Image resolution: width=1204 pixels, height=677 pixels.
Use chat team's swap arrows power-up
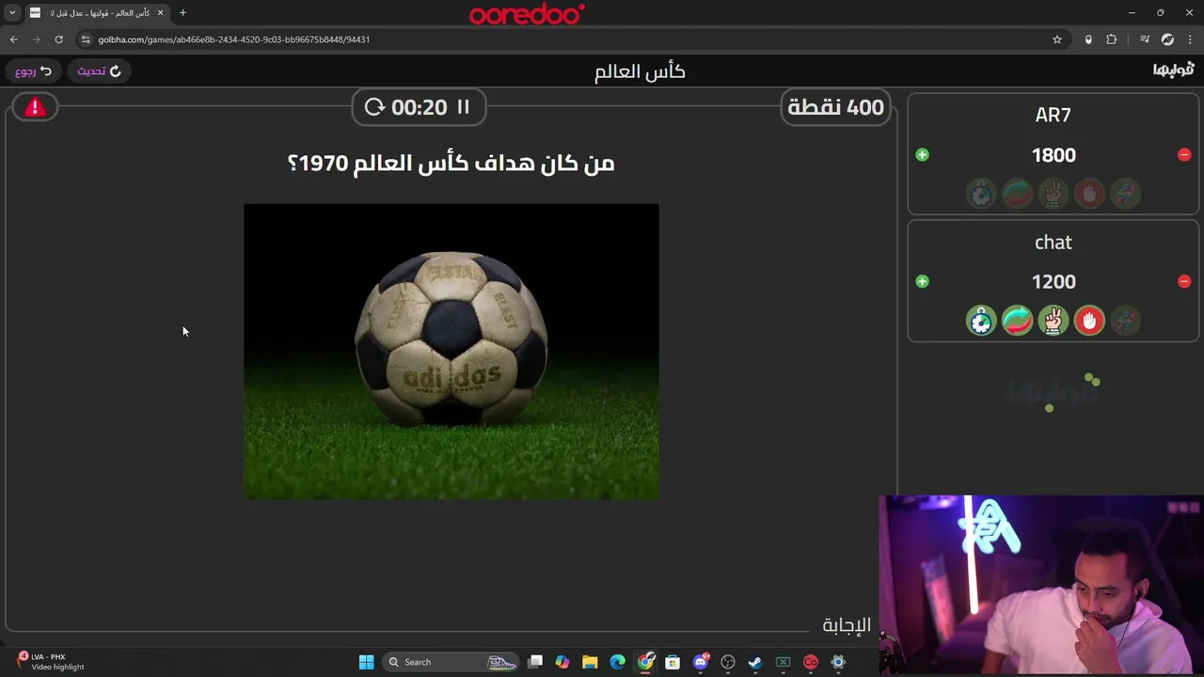(x=1017, y=321)
